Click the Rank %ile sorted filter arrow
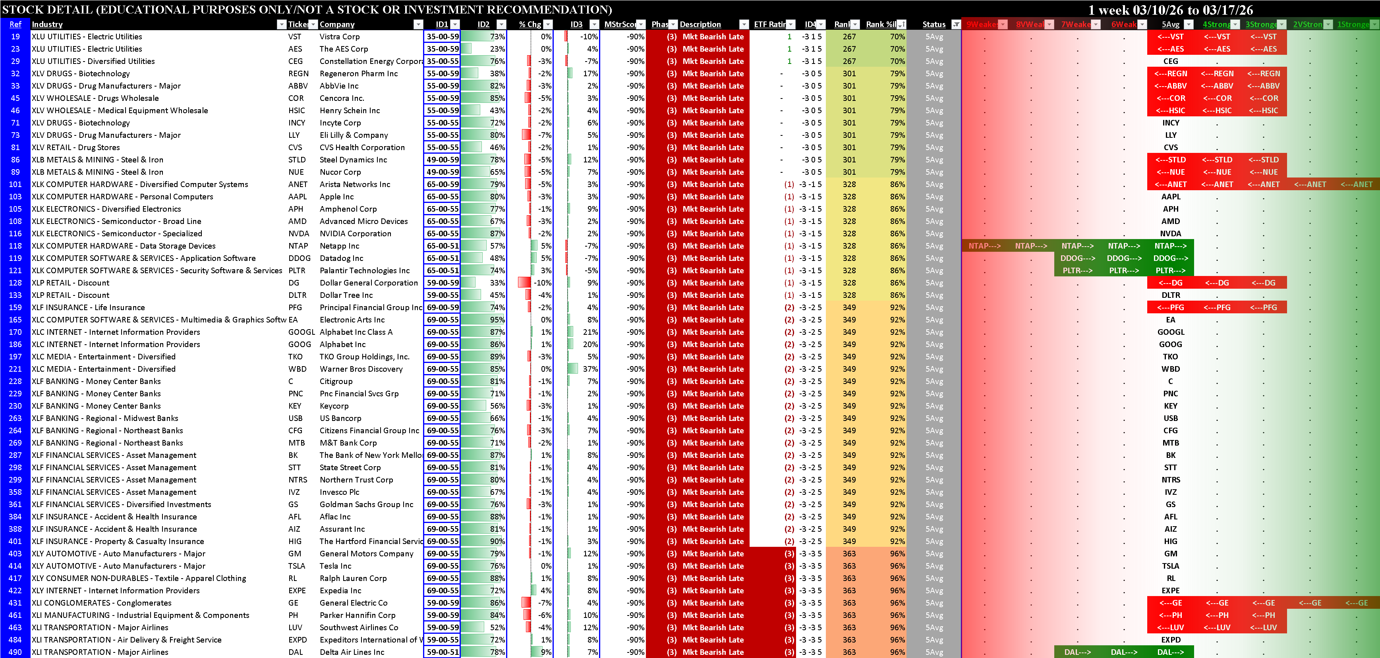The height and width of the screenshot is (658, 1380). 902,24
